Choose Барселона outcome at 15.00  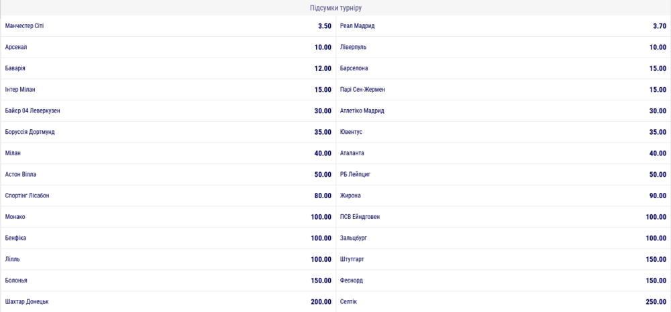click(503, 68)
